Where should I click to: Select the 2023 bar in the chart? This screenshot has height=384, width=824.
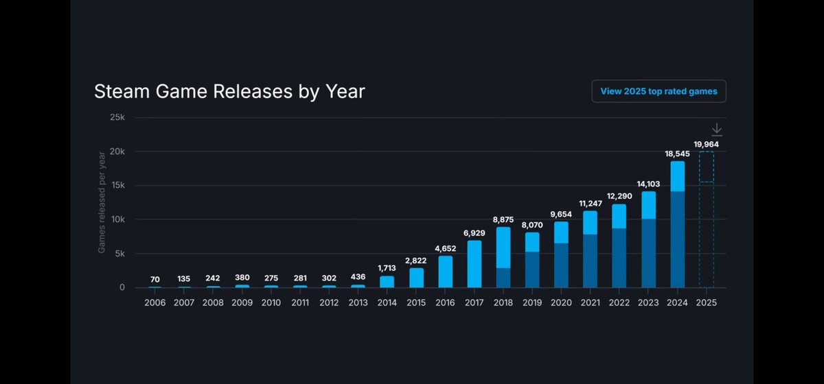[648, 239]
